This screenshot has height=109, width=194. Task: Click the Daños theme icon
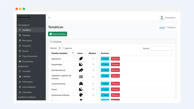tap(81, 89)
